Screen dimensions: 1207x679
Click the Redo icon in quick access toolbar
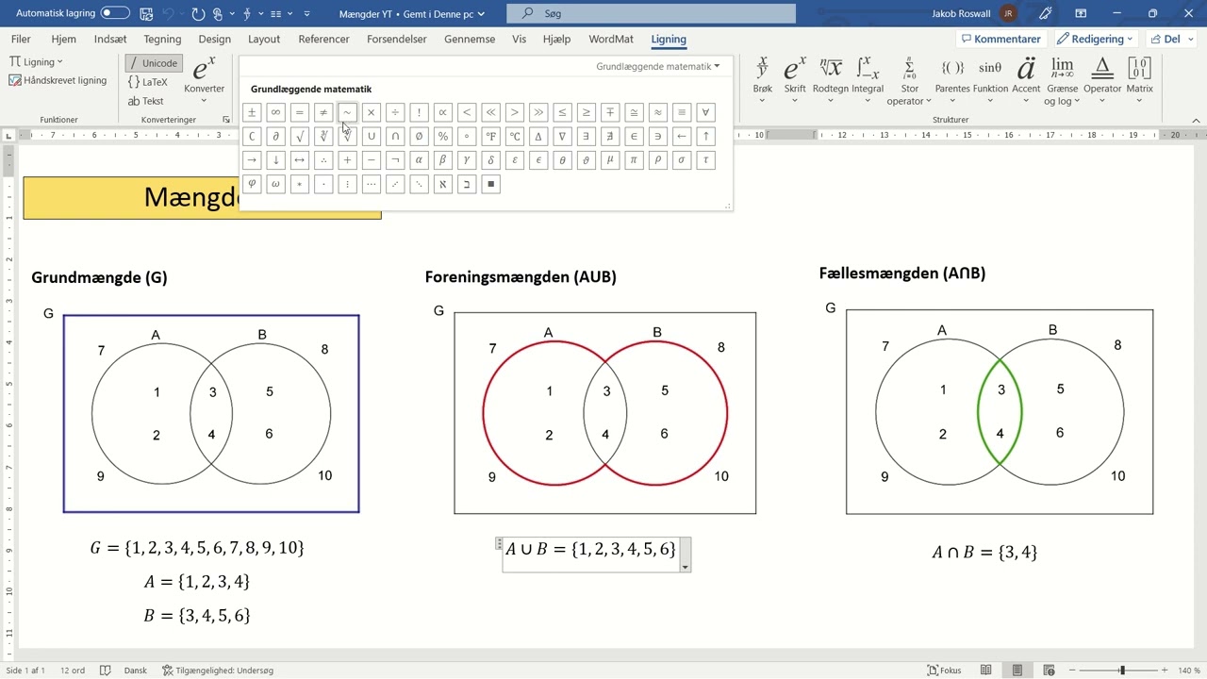click(x=198, y=13)
